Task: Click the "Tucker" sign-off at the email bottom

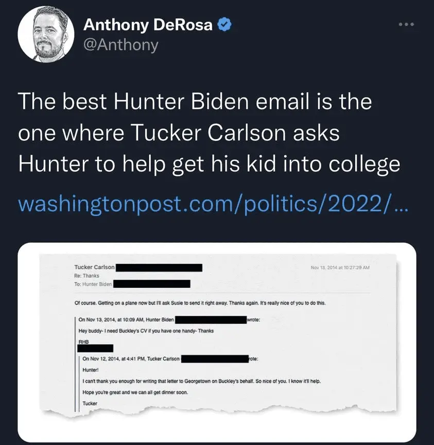Action: click(x=91, y=403)
